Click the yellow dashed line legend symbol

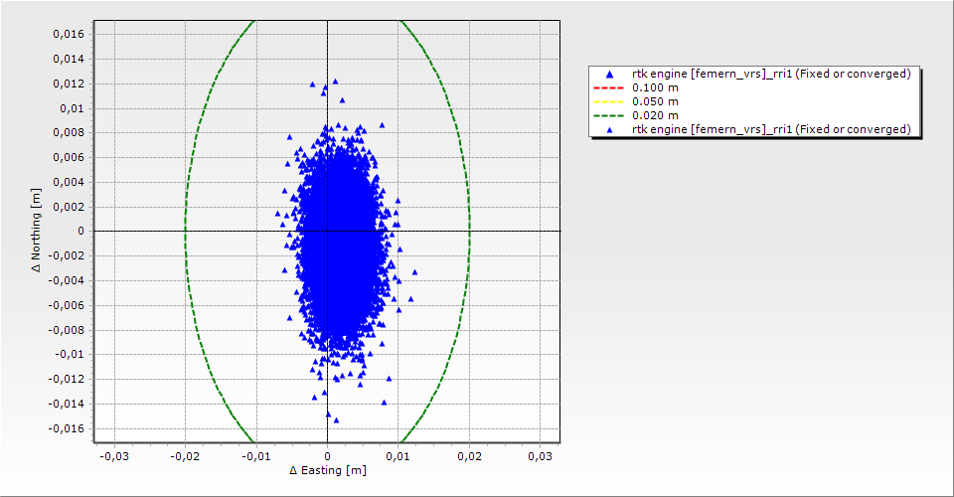[x=610, y=102]
